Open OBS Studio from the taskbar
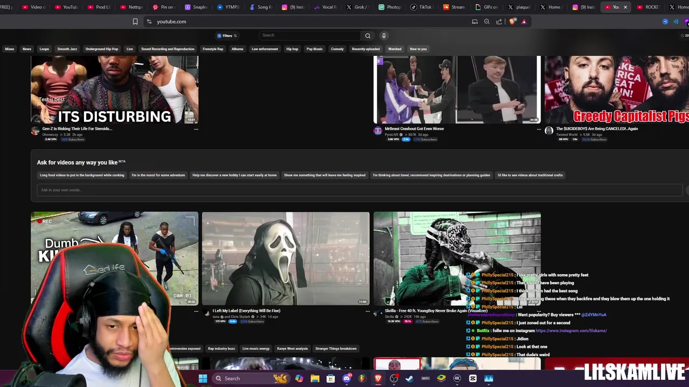 394,378
